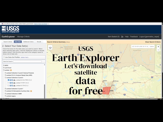Viewport: 163px width, 122px height.
Task: Collapse the Landsat category
Action: point(4,70)
